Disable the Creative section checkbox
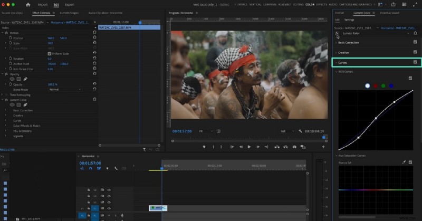422x221 pixels. pos(415,52)
